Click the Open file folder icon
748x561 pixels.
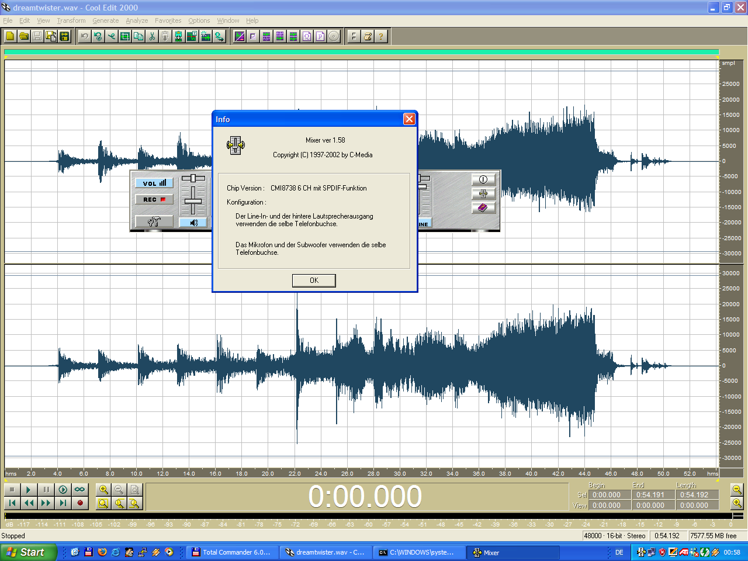point(23,36)
